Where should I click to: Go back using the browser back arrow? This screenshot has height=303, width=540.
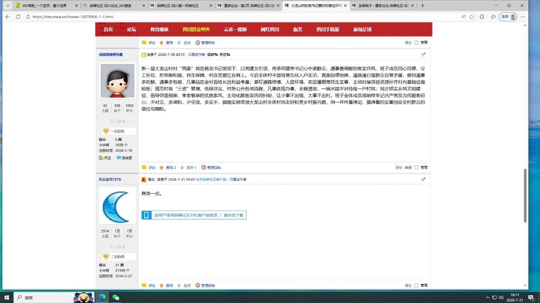(x=8, y=17)
